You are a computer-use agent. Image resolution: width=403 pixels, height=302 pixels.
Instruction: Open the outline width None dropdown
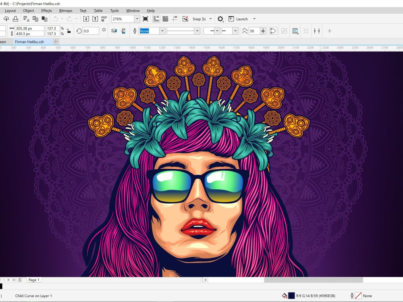pos(162,31)
